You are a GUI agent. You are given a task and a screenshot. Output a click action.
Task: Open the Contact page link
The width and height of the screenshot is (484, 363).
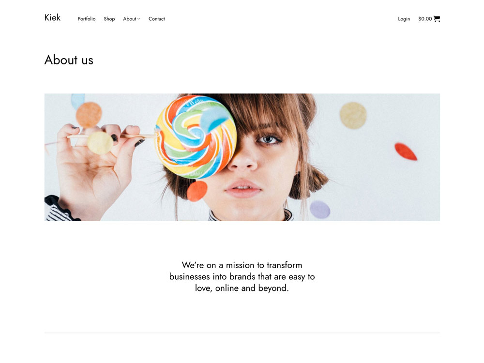[156, 19]
